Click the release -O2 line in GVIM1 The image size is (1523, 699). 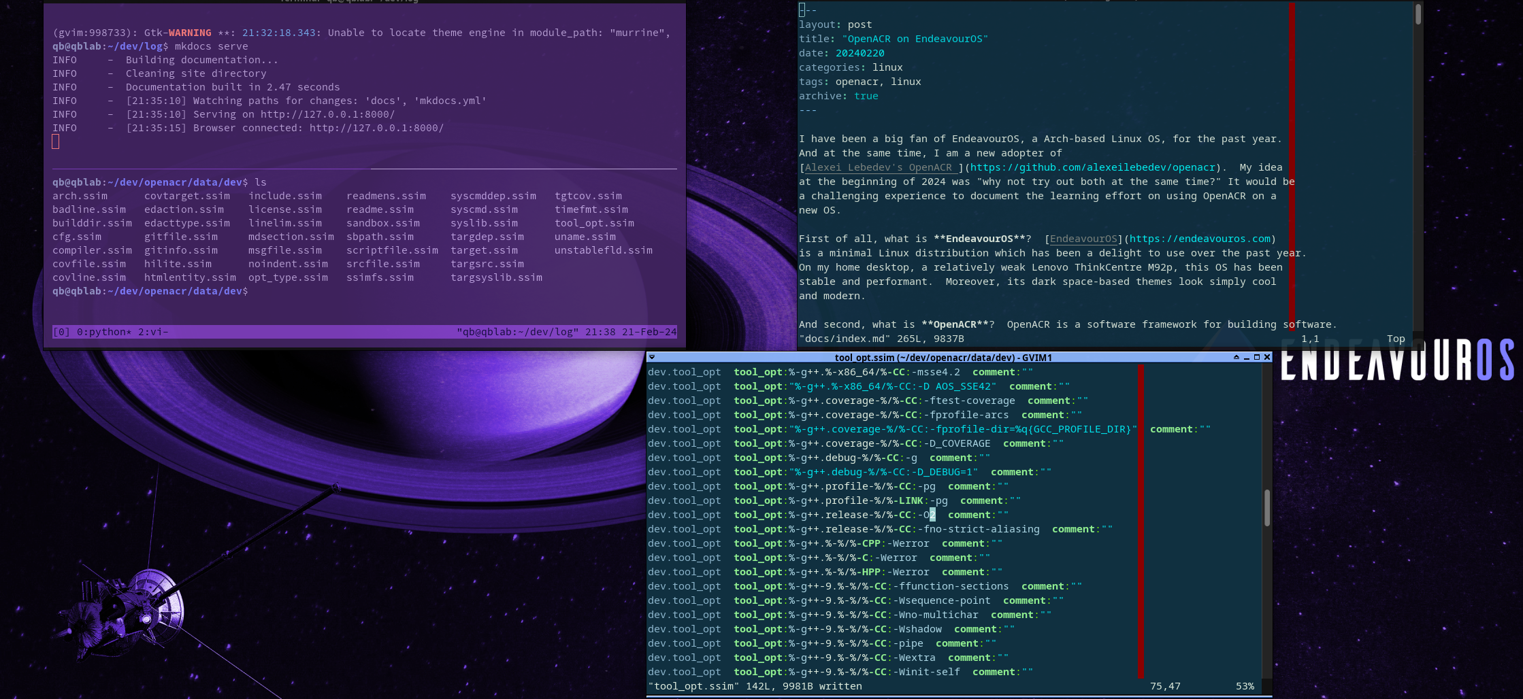tap(828, 515)
